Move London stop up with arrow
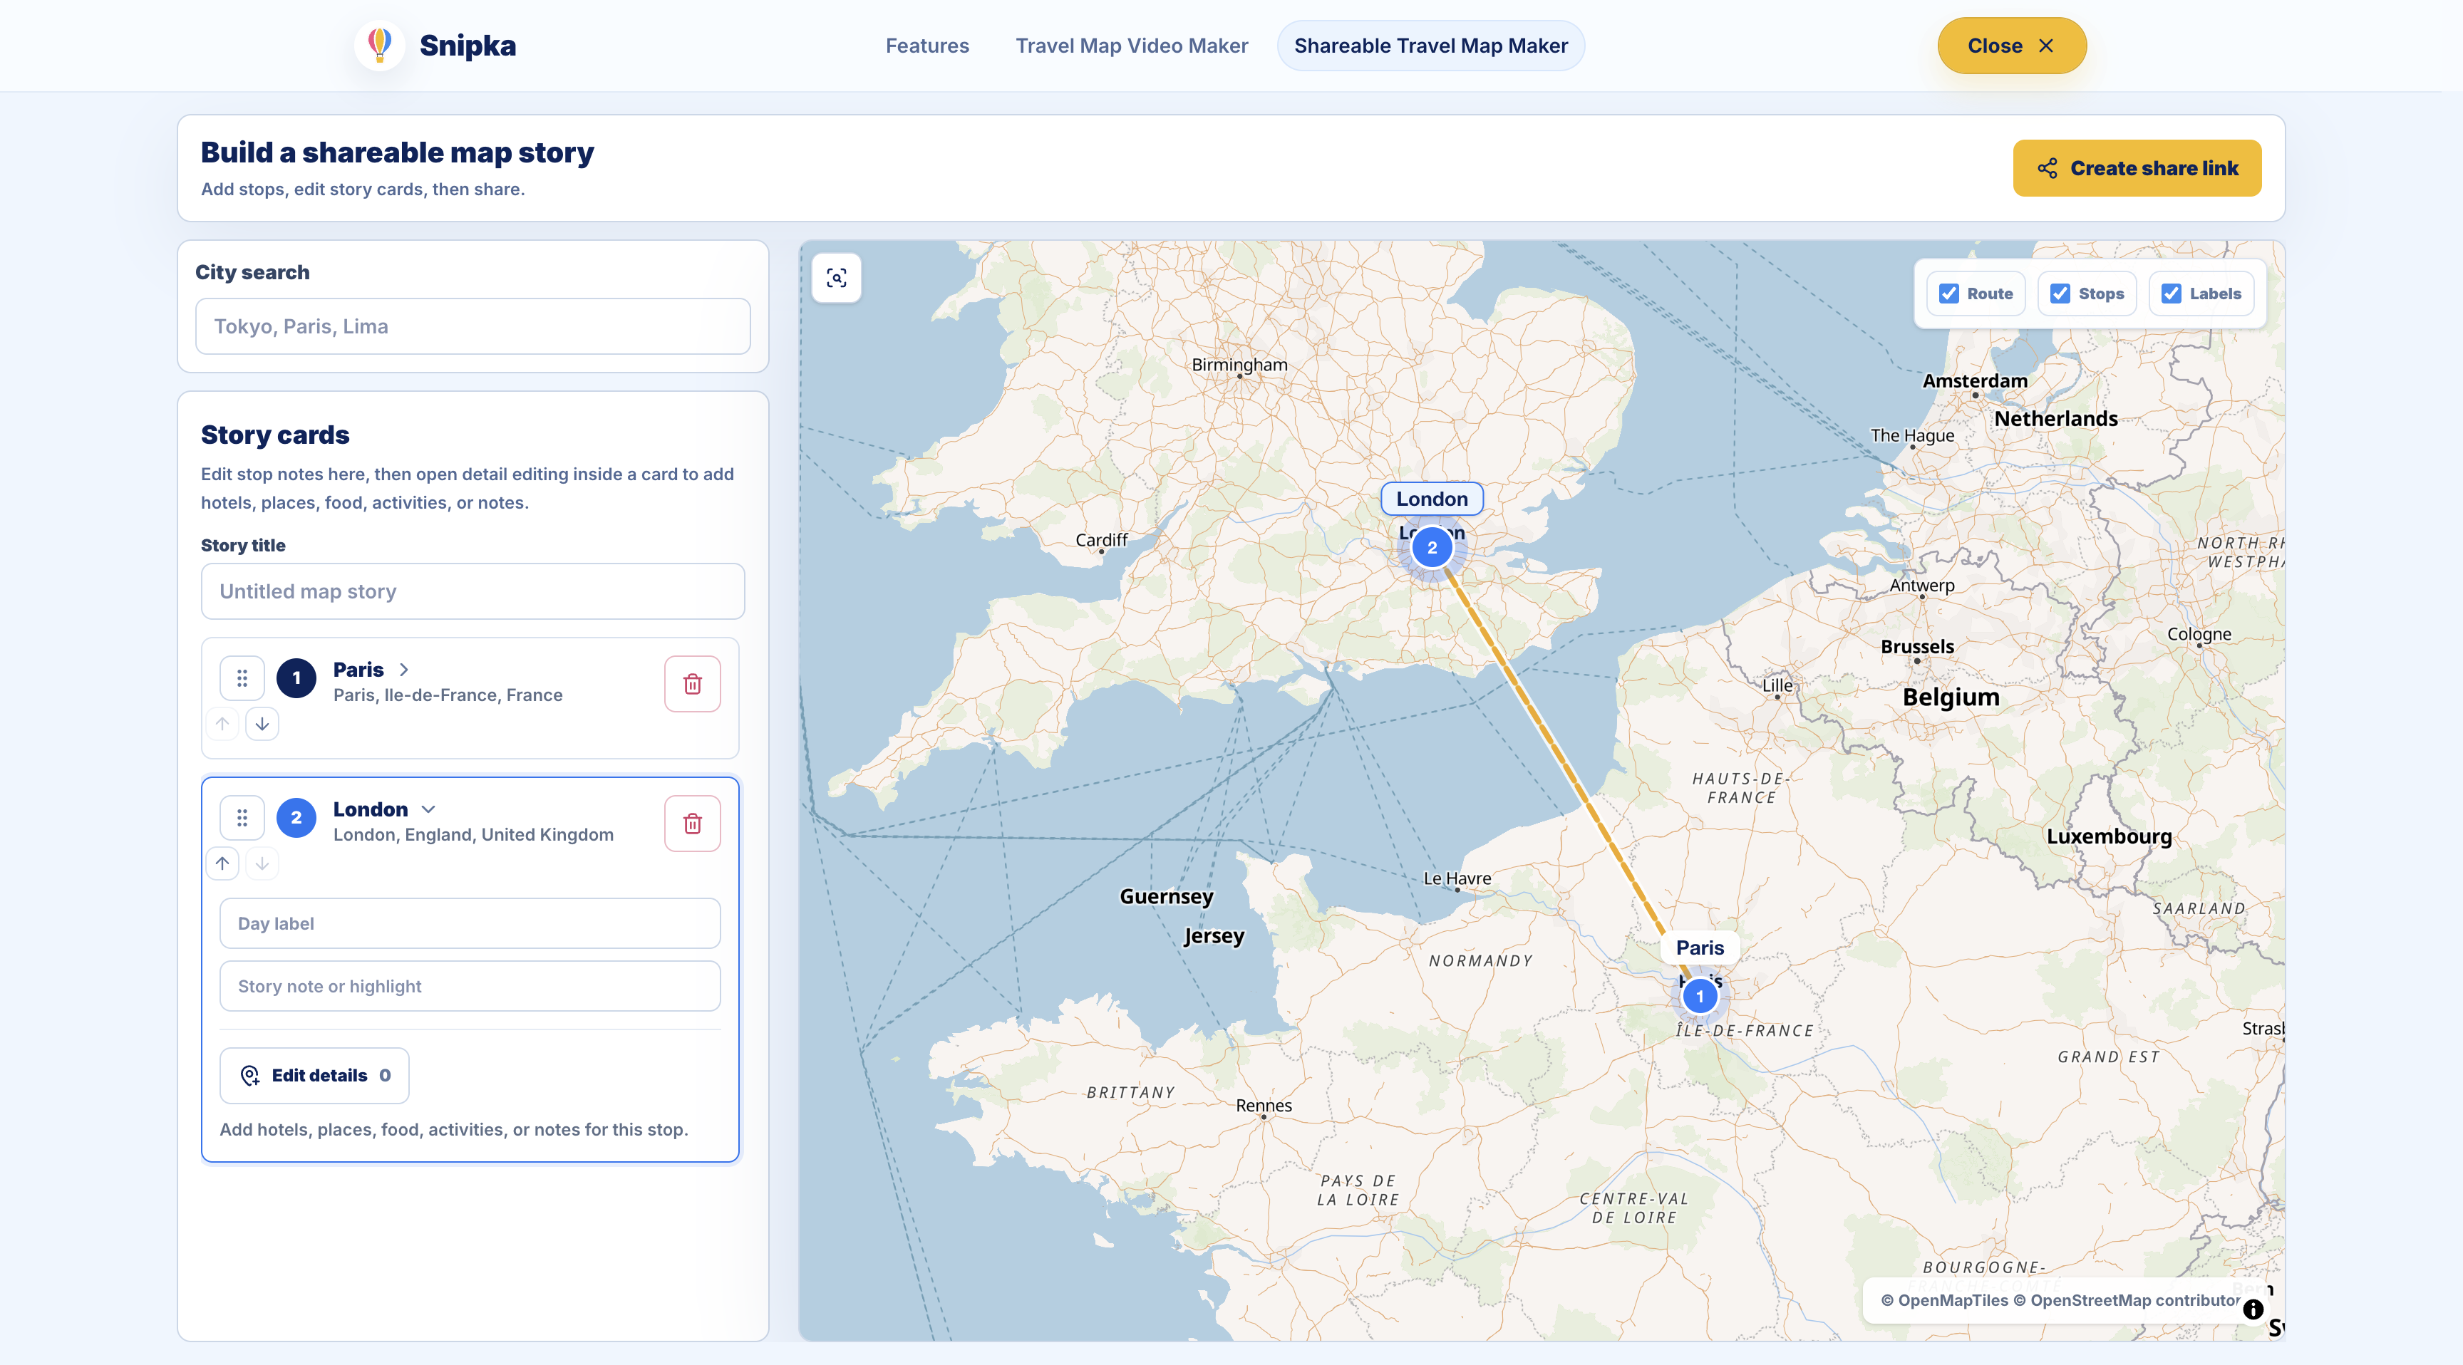2463x1365 pixels. point(222,863)
